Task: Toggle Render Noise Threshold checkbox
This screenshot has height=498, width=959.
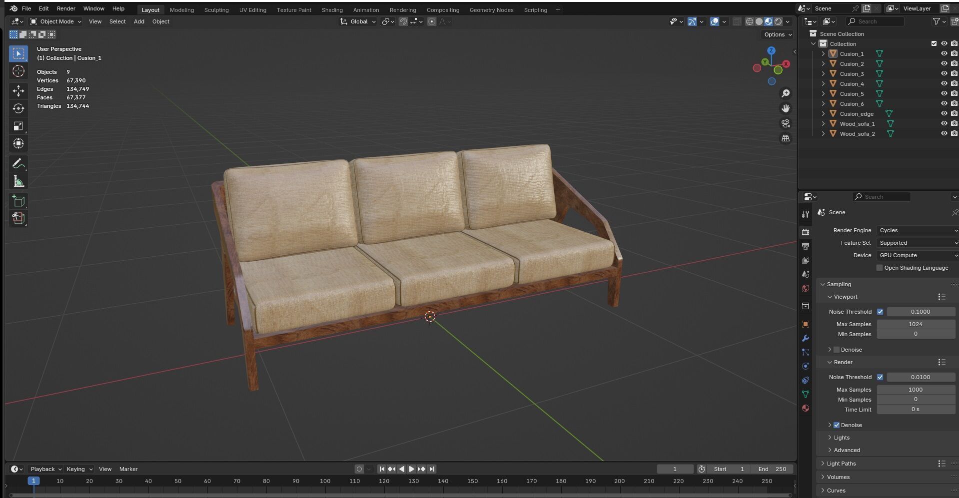Action: tap(880, 377)
